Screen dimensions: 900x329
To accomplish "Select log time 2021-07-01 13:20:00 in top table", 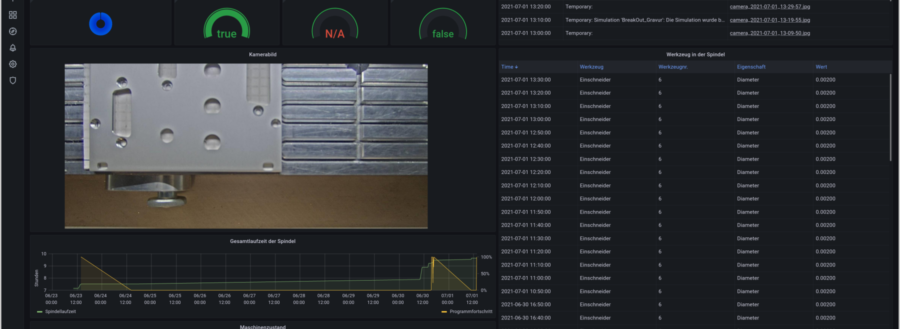I will [x=525, y=7].
